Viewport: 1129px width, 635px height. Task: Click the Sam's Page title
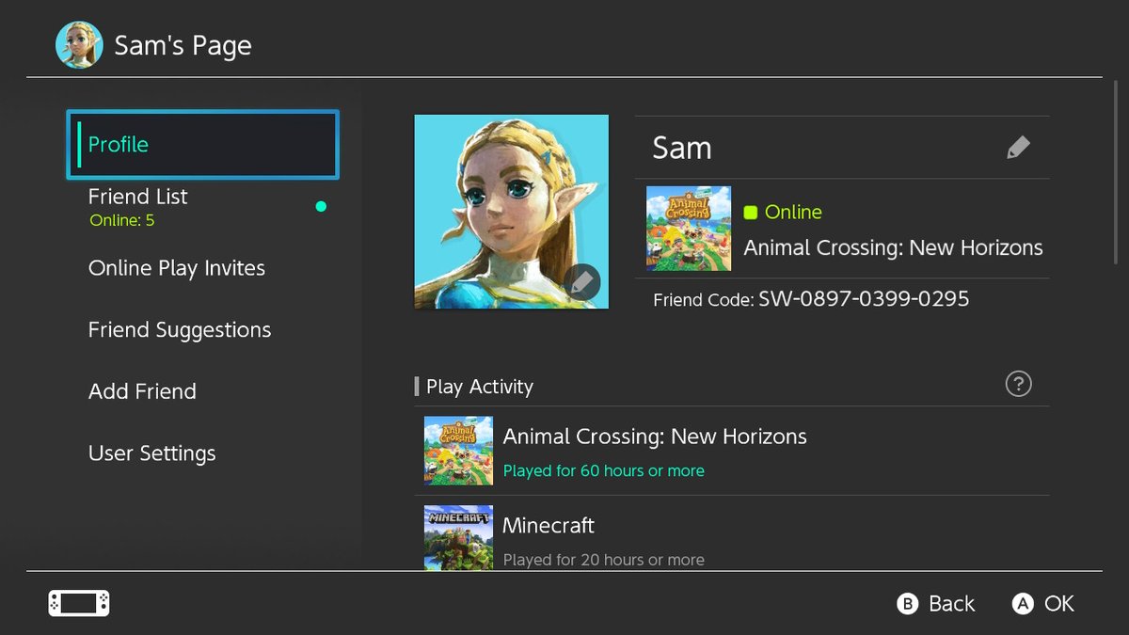click(x=183, y=45)
